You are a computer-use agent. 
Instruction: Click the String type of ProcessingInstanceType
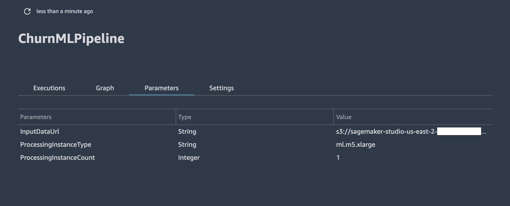pyautogui.click(x=187, y=145)
